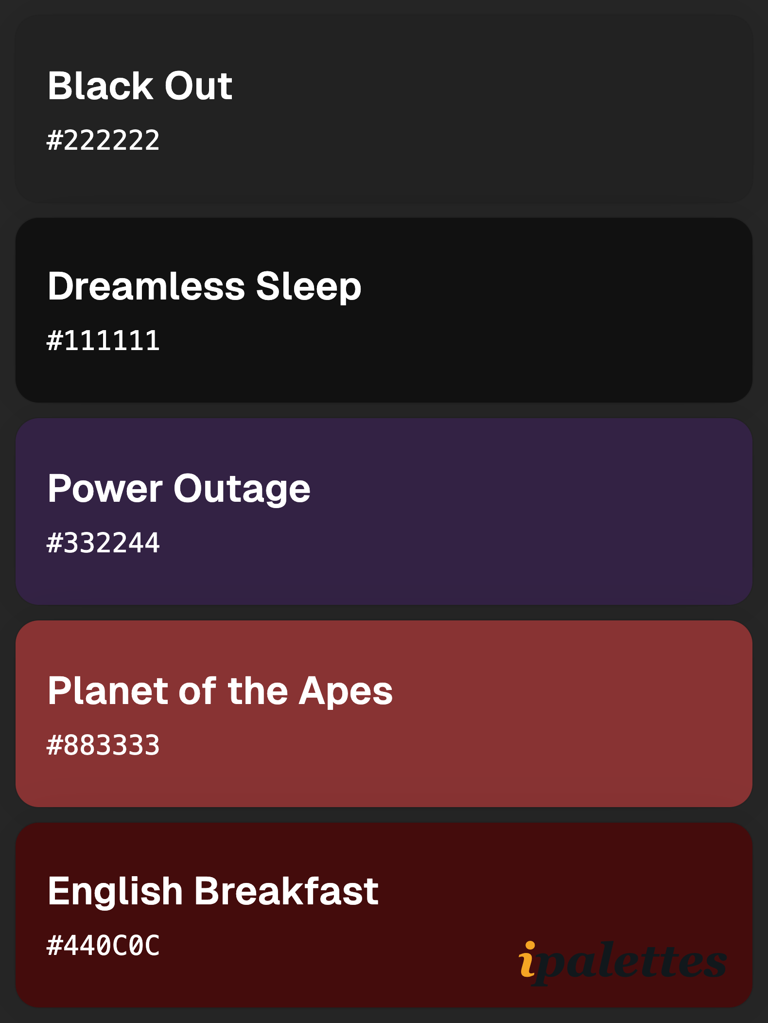Click the #111111 hex code
768x1023 pixels.
103,341
